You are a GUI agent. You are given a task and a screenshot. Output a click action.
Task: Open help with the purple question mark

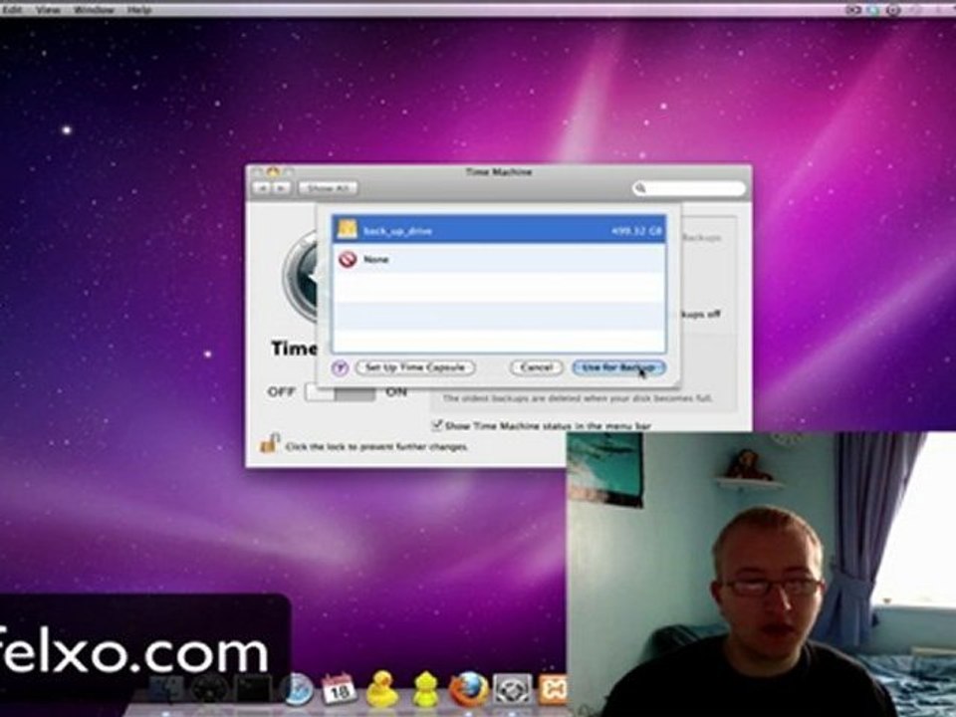coord(341,367)
